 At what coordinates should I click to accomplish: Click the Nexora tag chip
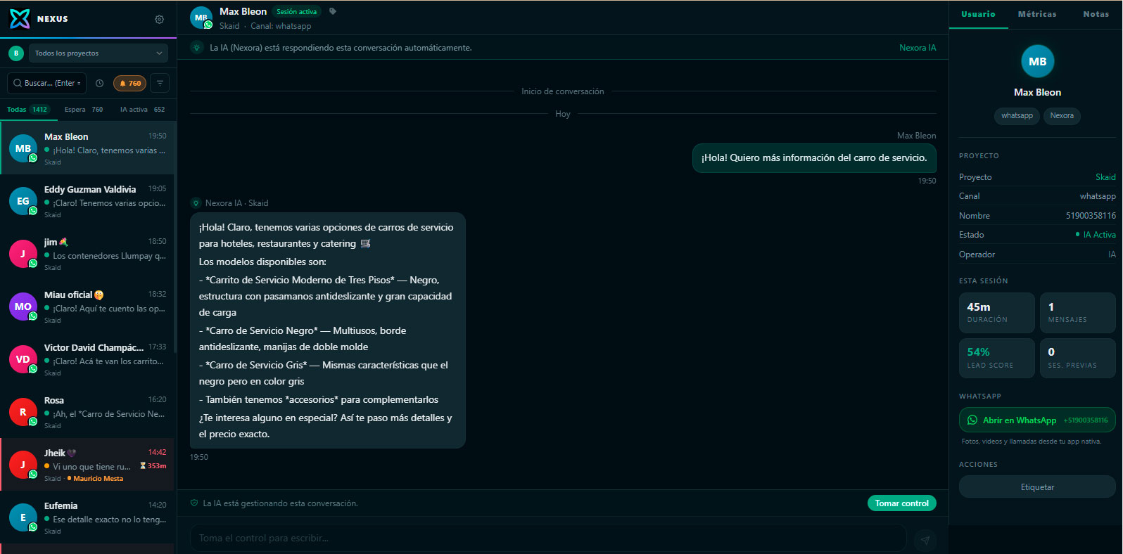point(1062,116)
